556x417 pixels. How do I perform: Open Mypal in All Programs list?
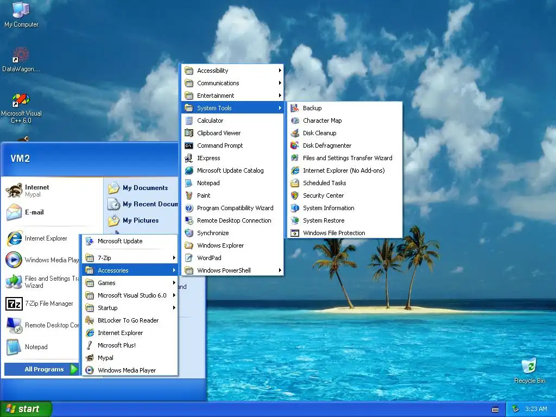coord(130,358)
